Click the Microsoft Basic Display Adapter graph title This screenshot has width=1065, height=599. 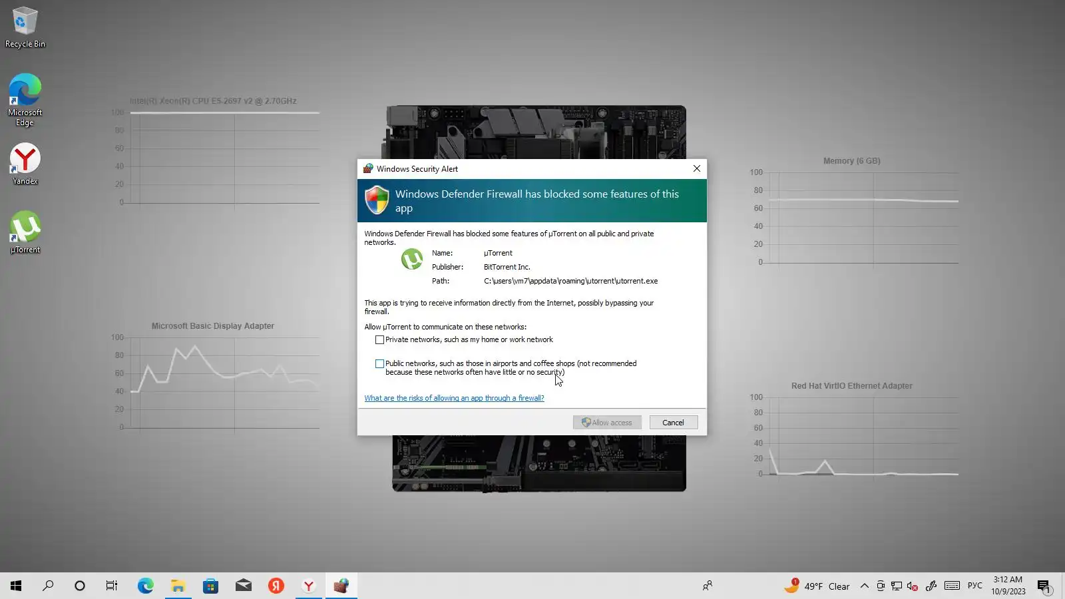[x=213, y=326]
